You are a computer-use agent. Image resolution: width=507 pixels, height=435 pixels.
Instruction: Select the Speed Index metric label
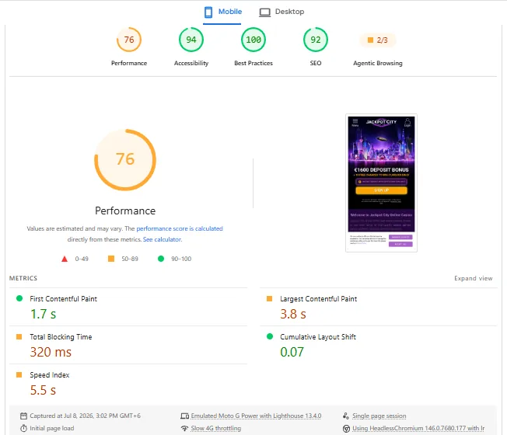pos(50,375)
